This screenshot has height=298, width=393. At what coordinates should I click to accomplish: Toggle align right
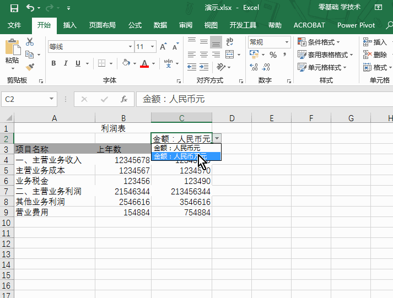pyautogui.click(x=216, y=55)
